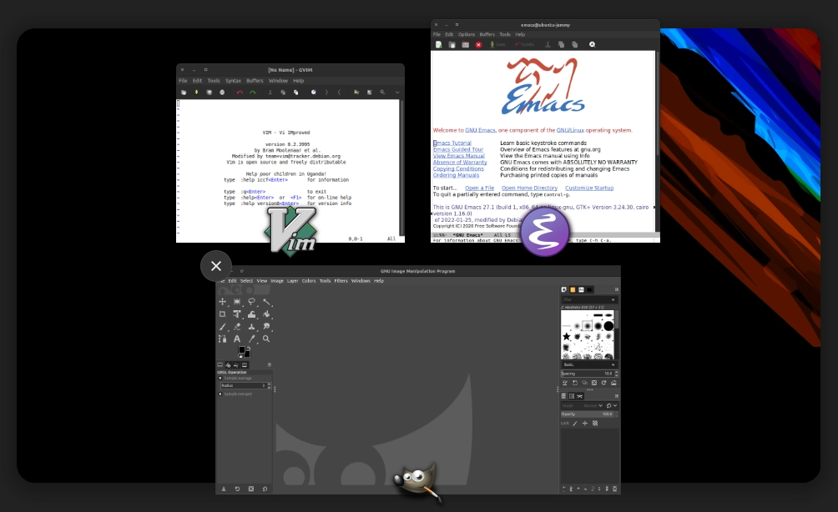The height and width of the screenshot is (512, 838).
Task: Select the star brush thumbnail in GIMP
Action: 567,336
